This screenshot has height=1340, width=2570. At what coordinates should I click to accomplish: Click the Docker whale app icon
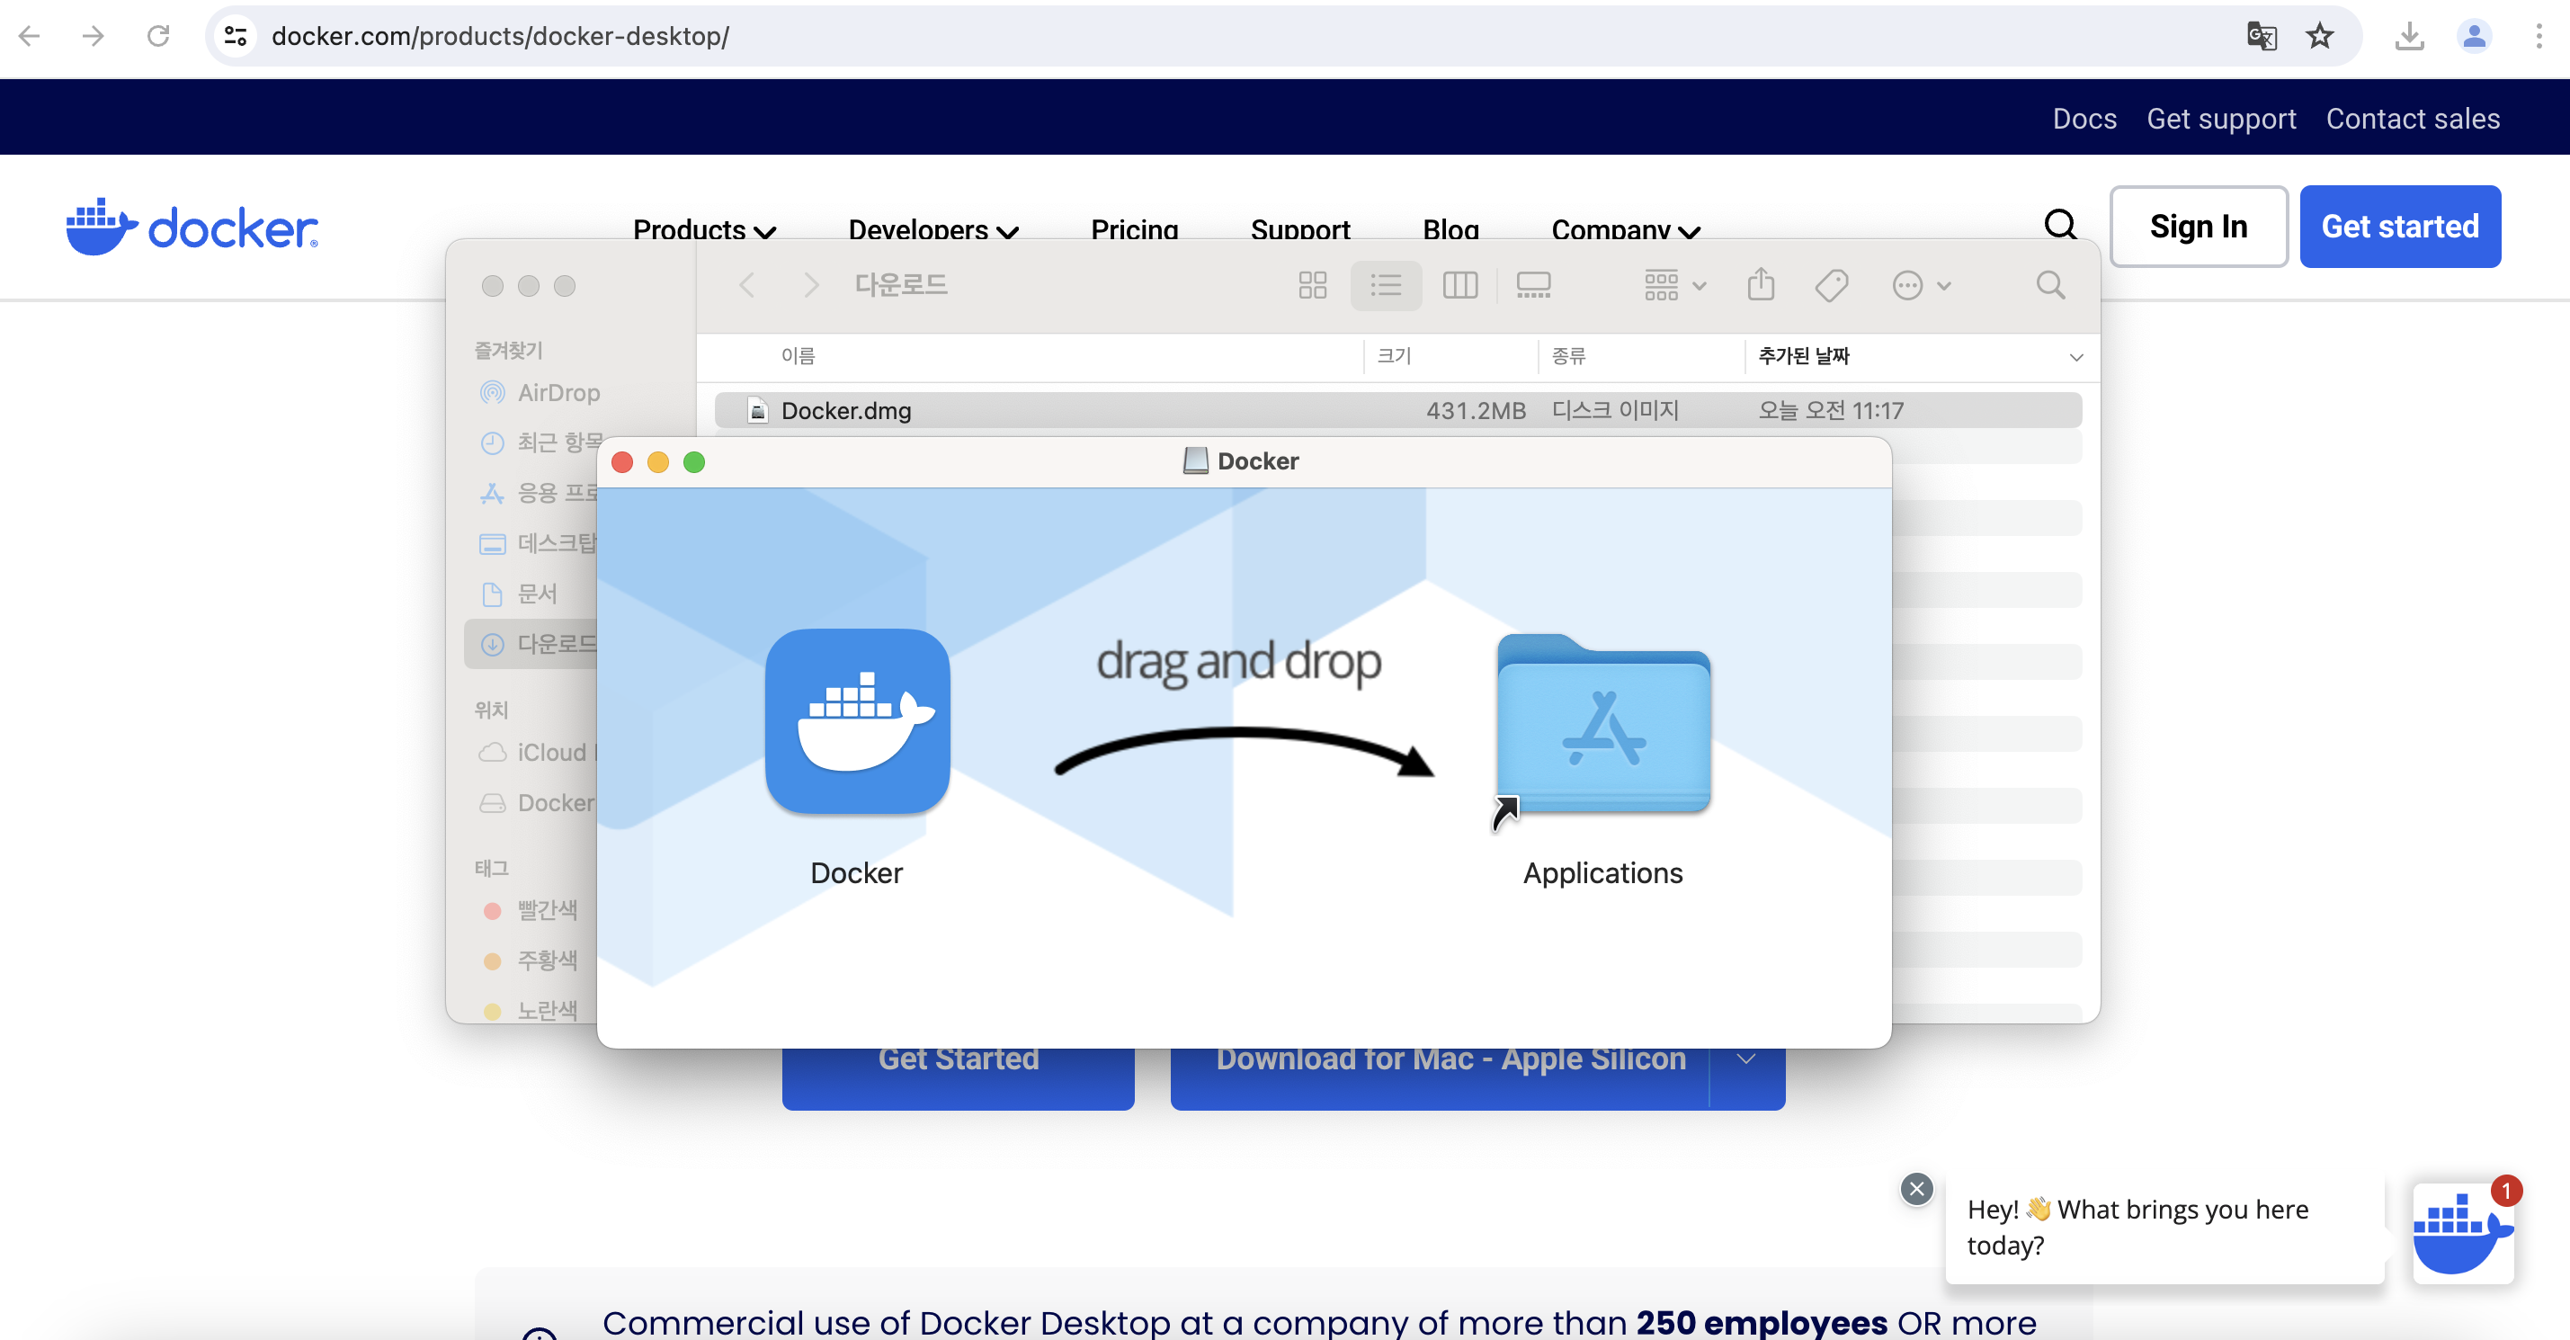point(857,720)
